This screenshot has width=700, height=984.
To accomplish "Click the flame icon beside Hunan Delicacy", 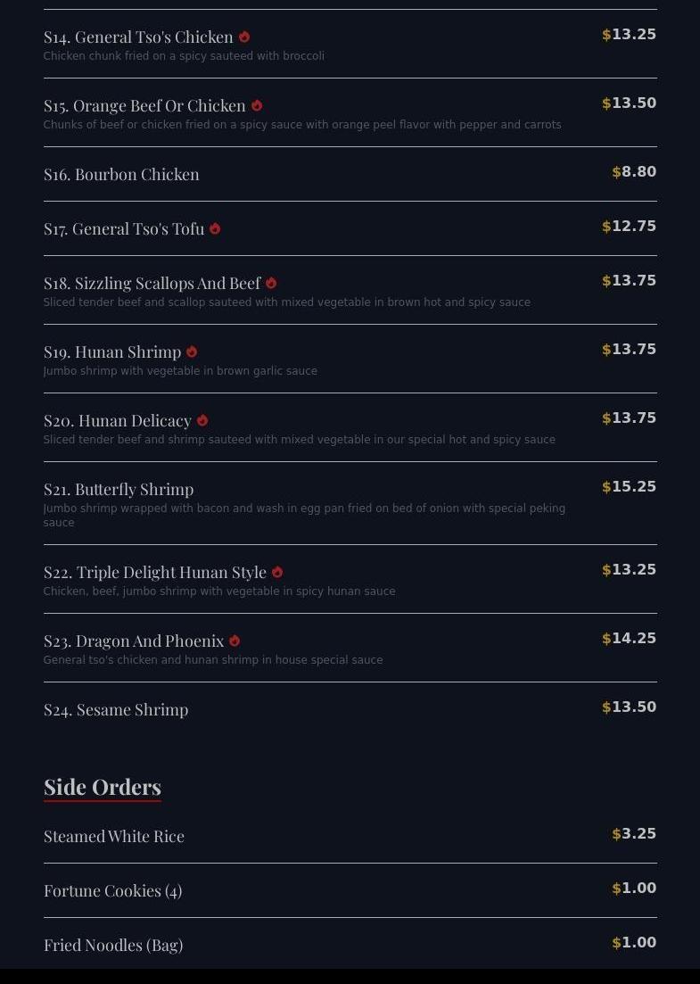I will click(202, 421).
